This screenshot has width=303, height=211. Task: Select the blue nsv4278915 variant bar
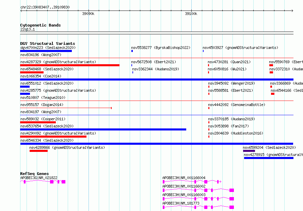pyautogui.click(x=269, y=158)
